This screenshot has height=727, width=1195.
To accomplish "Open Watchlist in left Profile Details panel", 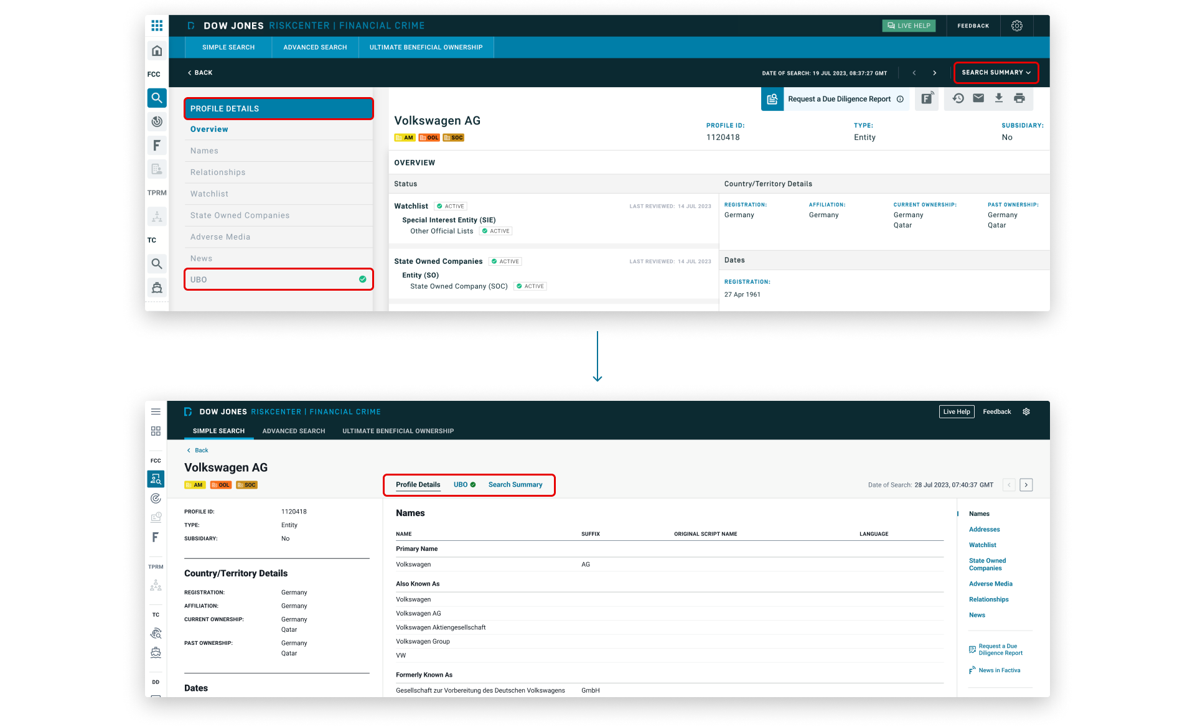I will (278, 194).
